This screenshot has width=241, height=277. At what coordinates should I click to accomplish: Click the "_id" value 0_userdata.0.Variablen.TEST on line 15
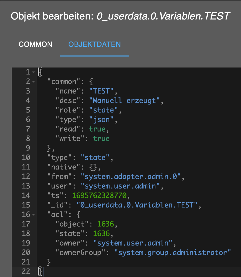137,205
